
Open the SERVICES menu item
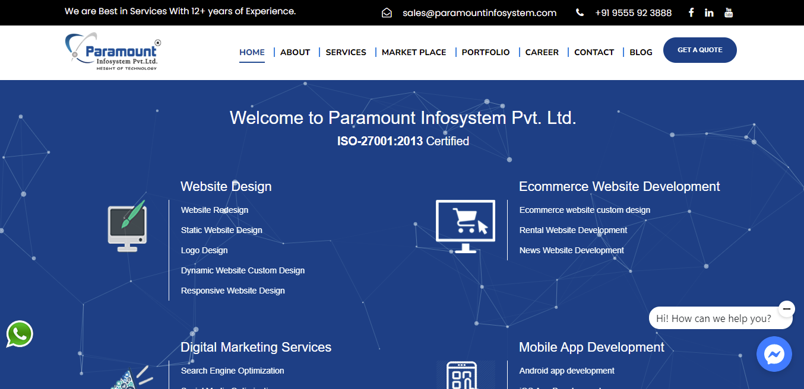346,52
